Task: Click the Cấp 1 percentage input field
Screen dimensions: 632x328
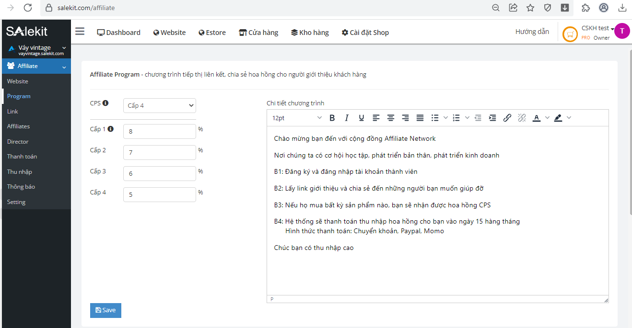Action: click(159, 132)
